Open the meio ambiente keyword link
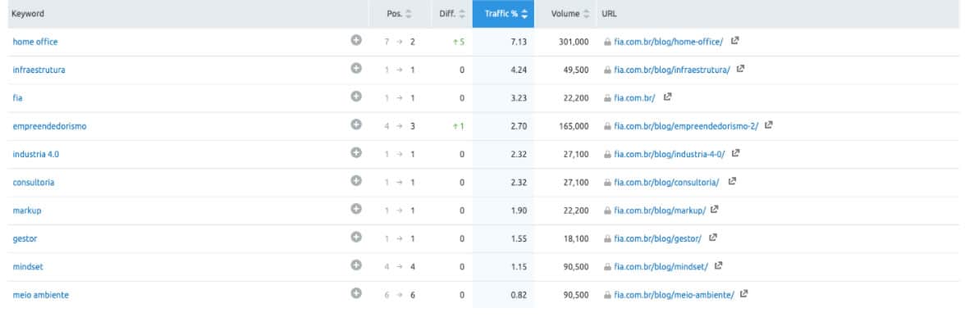The image size is (965, 326). tap(41, 296)
